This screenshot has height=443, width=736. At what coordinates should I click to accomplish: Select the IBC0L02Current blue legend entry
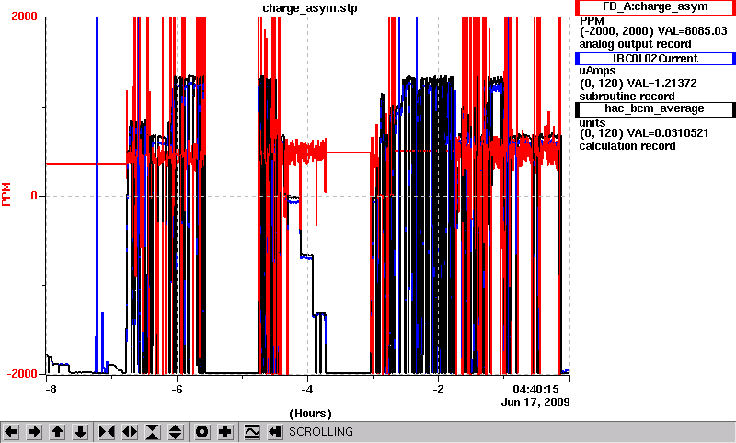tap(655, 59)
